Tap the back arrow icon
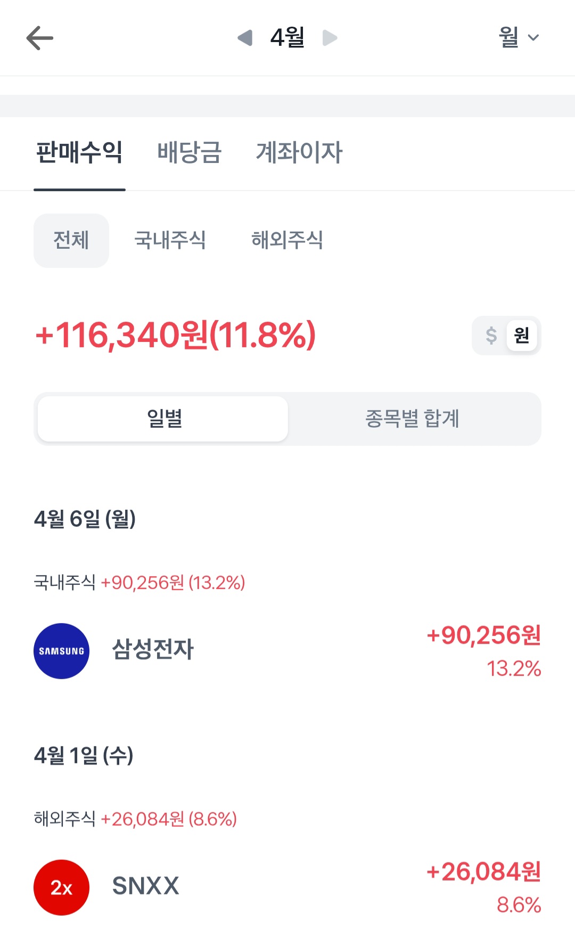Image resolution: width=575 pixels, height=929 pixels. click(x=40, y=38)
